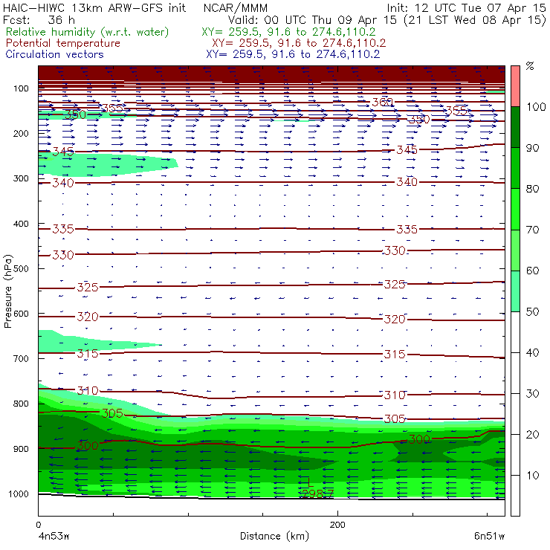Pick the 50–60% mint colorbar segment
This screenshot has height=550, width=550.
tap(515, 291)
